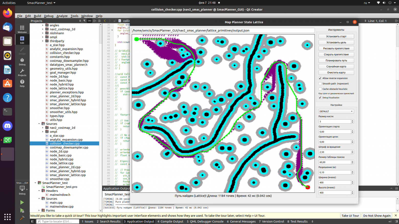Click the Очистить карту button
The image size is (399, 224).
[x=336, y=73]
